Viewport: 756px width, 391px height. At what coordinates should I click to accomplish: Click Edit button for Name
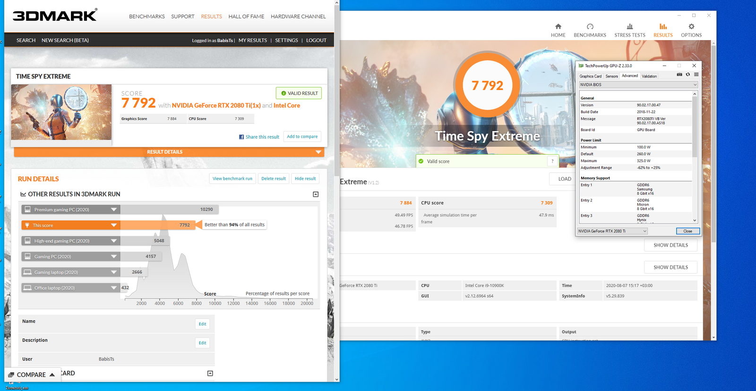[x=202, y=324]
